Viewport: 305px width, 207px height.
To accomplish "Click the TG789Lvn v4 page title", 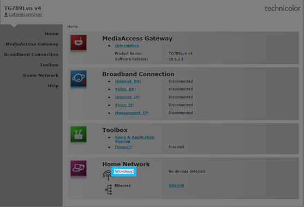I will pyautogui.click(x=22, y=8).
